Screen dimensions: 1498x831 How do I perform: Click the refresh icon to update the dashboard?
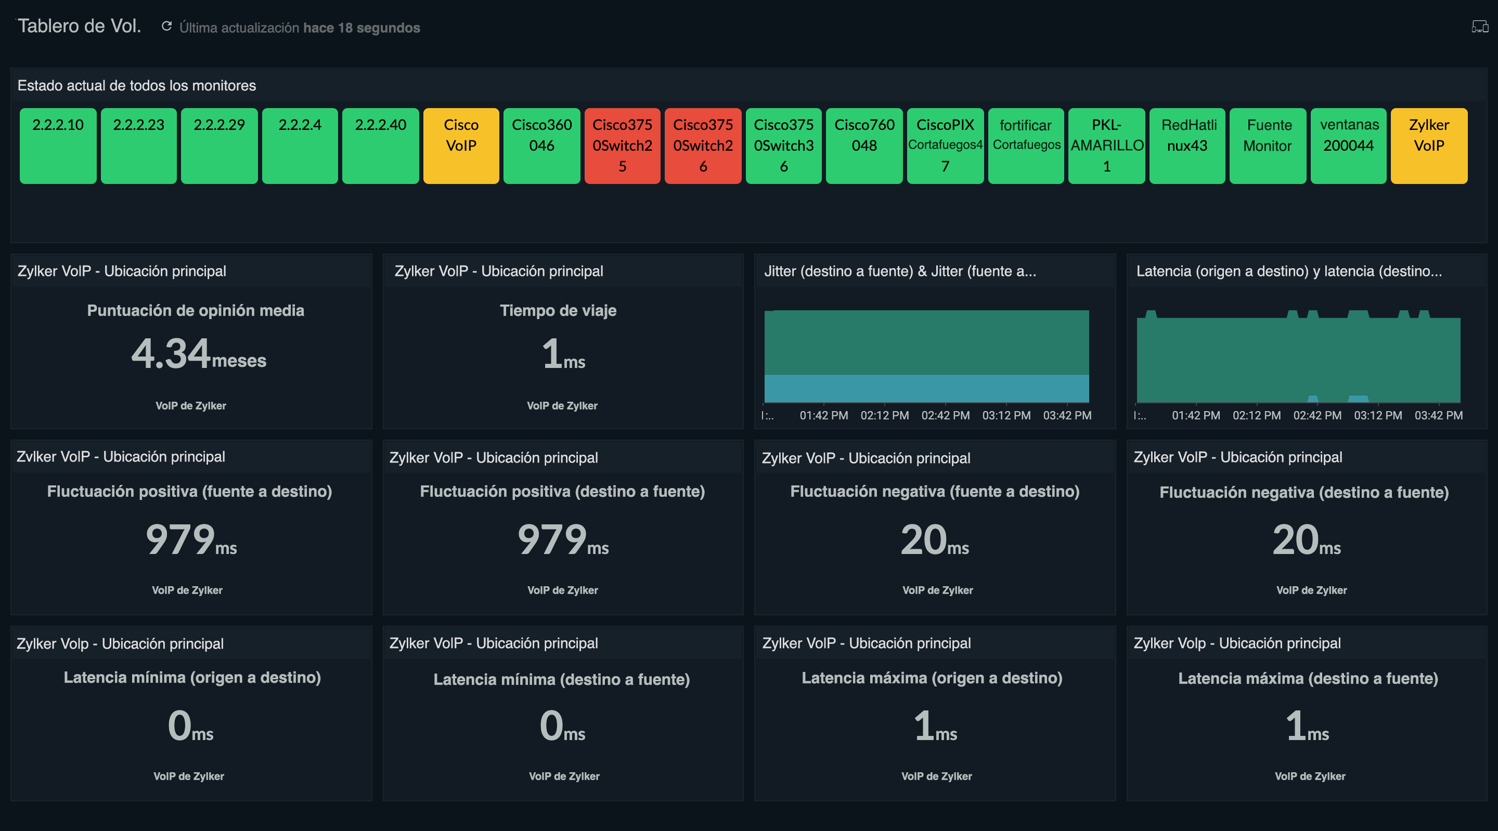[167, 25]
